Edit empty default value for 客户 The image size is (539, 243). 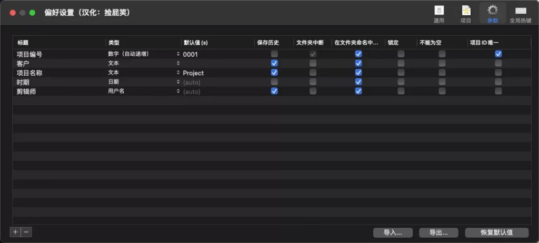(x=217, y=63)
